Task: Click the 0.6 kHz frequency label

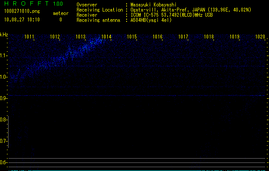Action: [3, 162]
